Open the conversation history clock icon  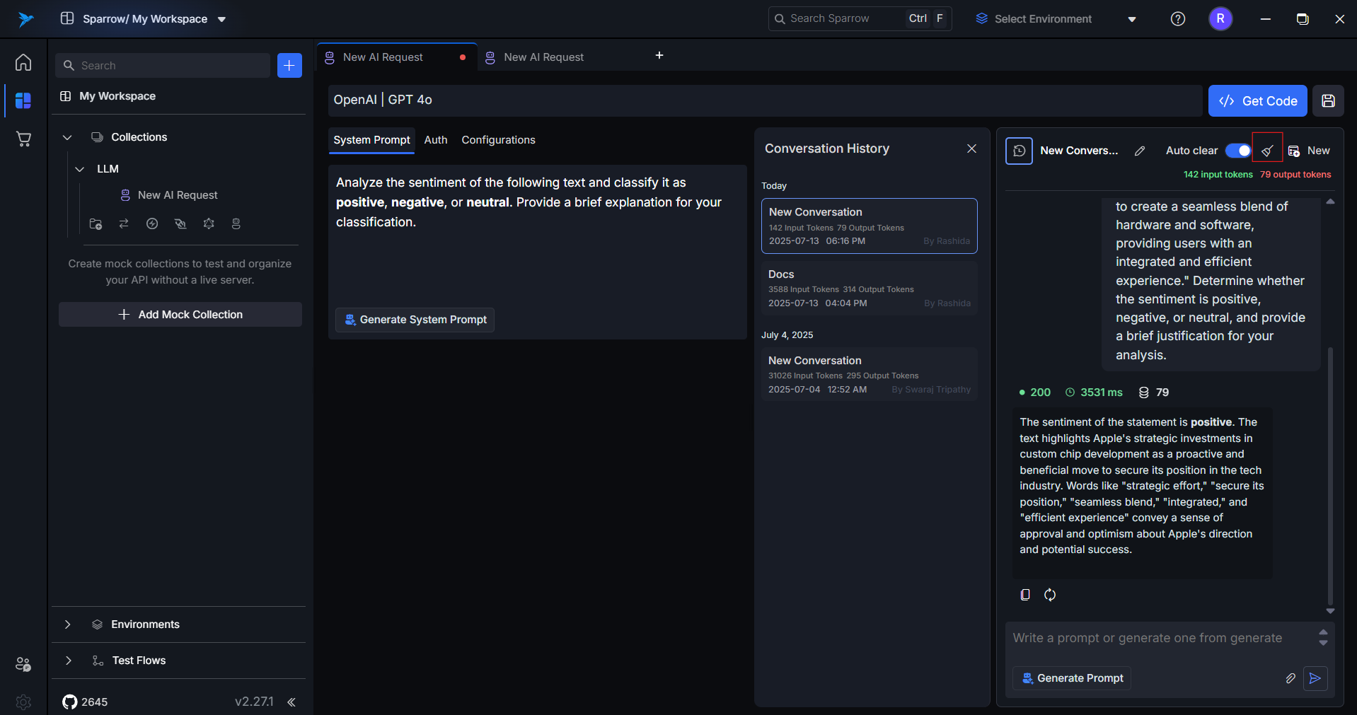(x=1019, y=151)
